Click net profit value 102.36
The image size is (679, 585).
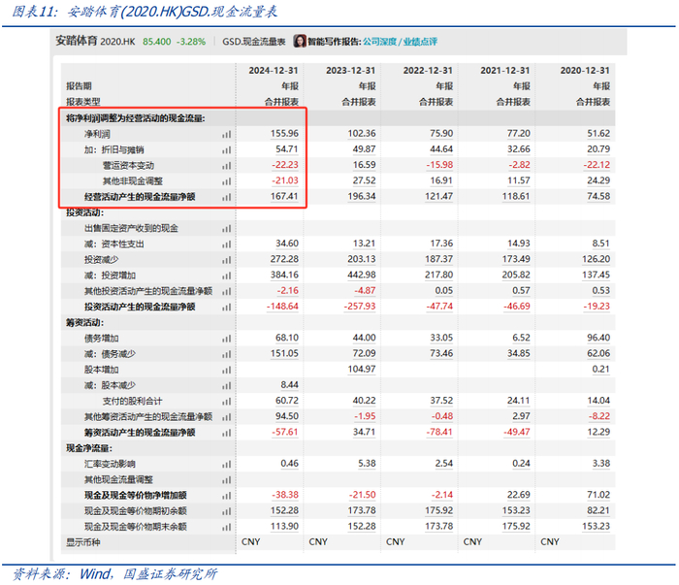(362, 133)
